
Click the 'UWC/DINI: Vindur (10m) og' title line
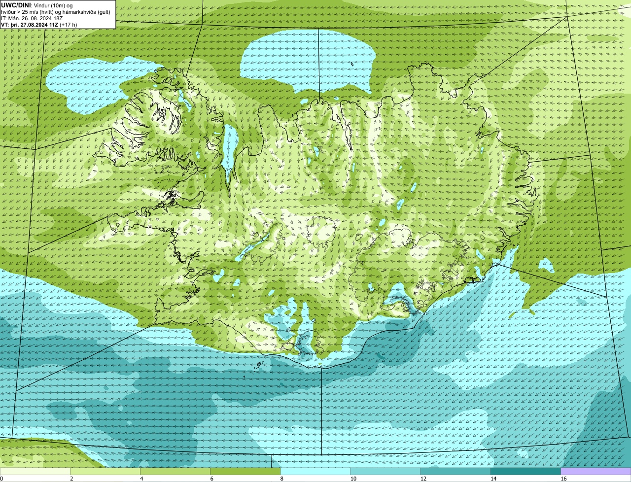point(37,5)
